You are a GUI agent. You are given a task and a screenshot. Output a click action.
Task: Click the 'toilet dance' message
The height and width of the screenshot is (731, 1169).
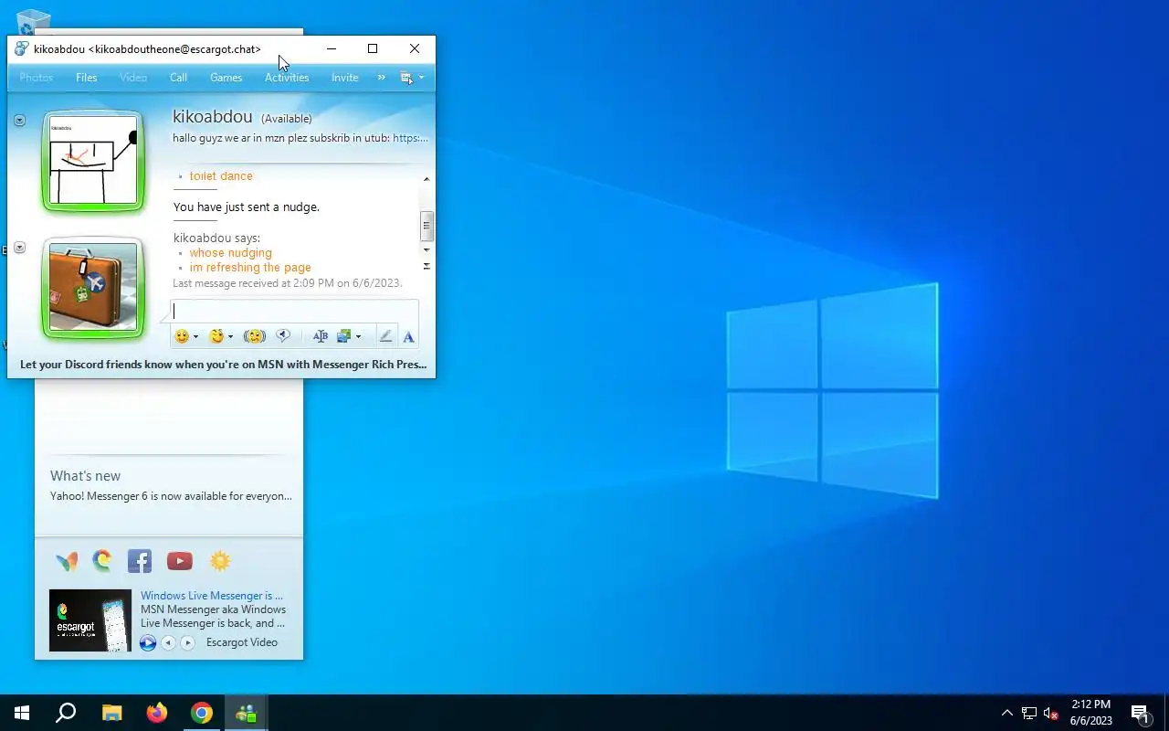(x=221, y=176)
